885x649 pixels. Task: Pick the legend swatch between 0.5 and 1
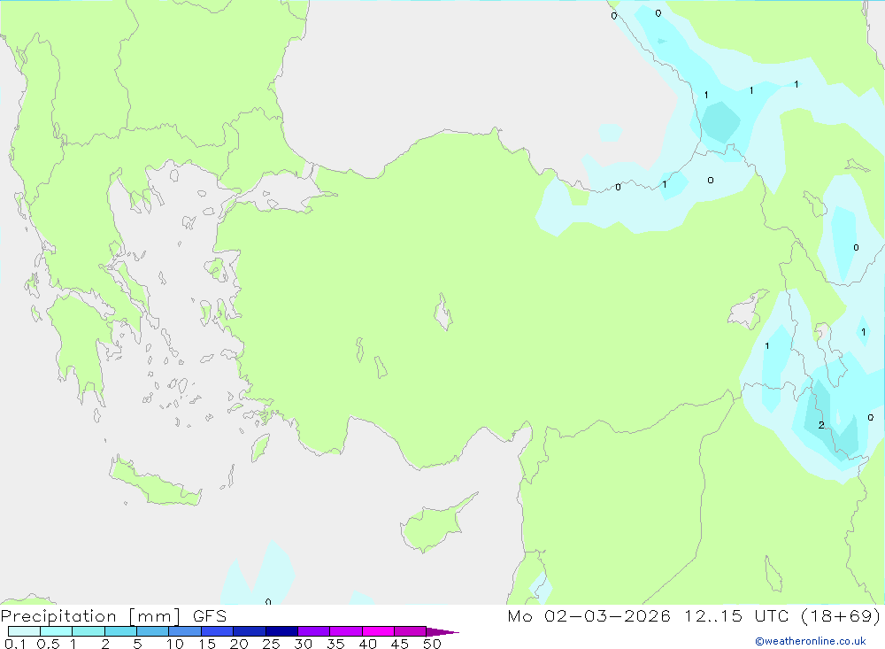[57, 631]
